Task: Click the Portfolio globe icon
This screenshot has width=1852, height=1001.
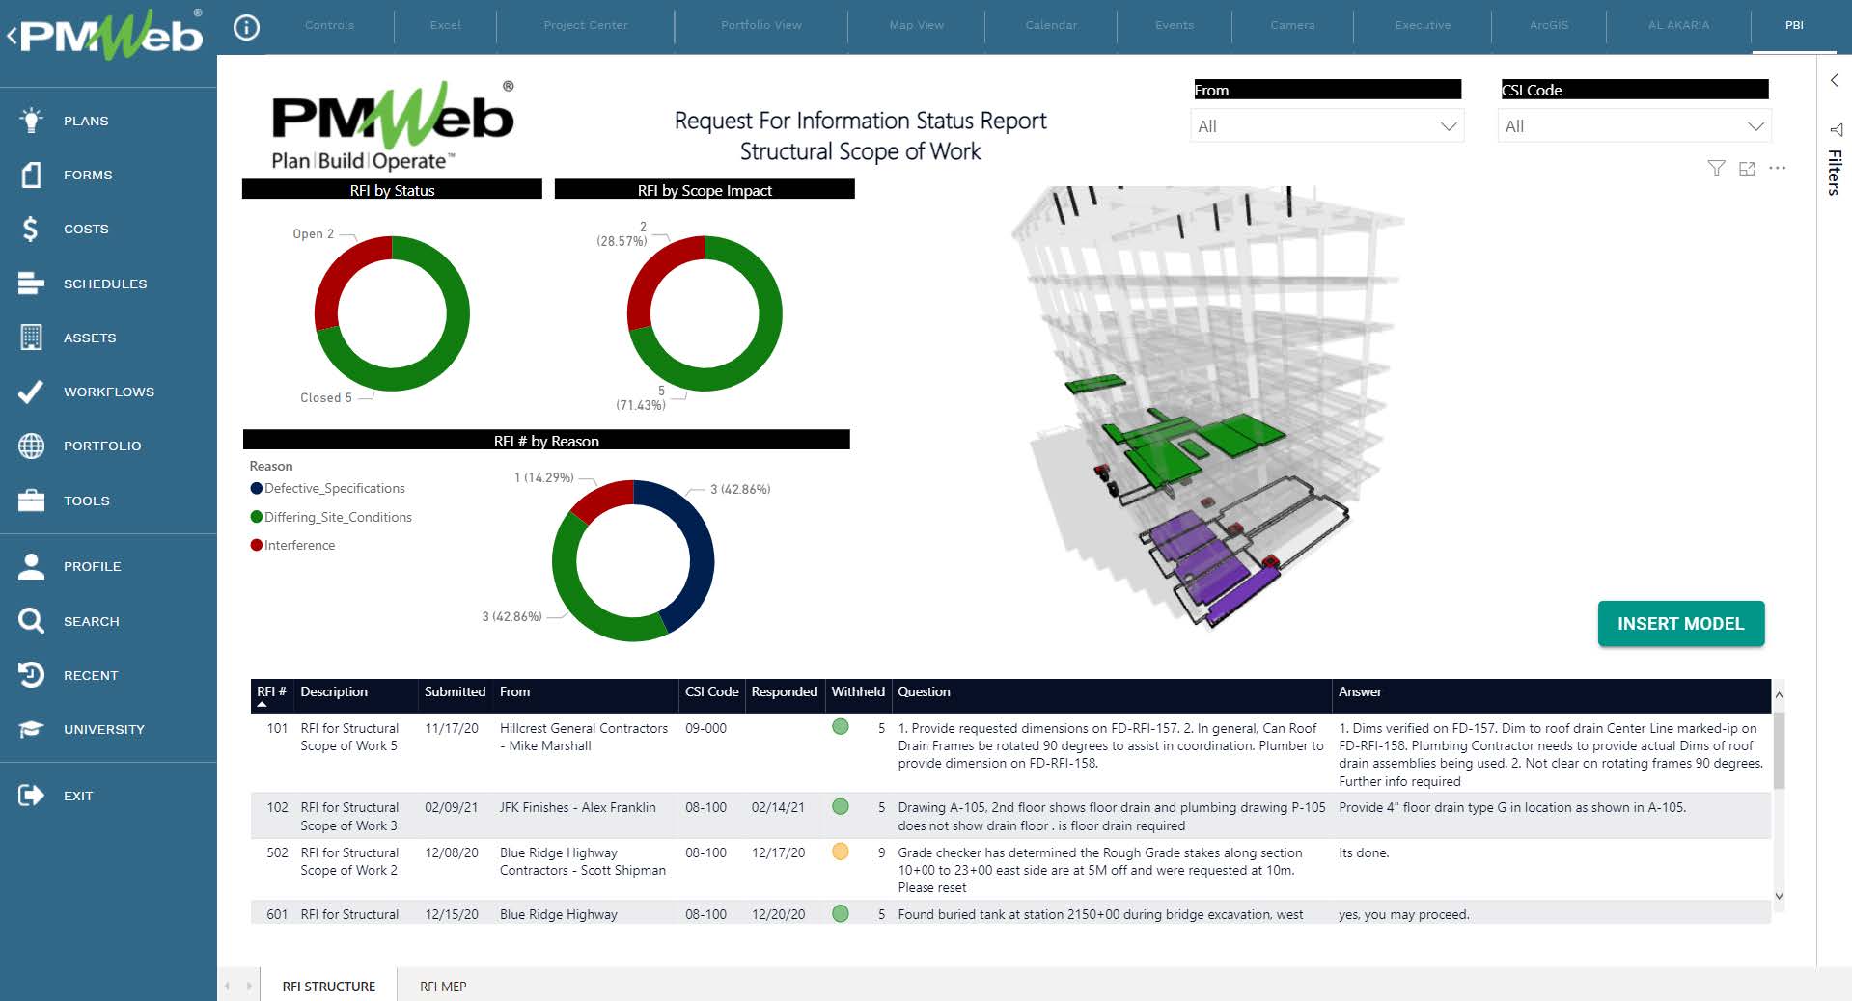Action: pos(31,446)
